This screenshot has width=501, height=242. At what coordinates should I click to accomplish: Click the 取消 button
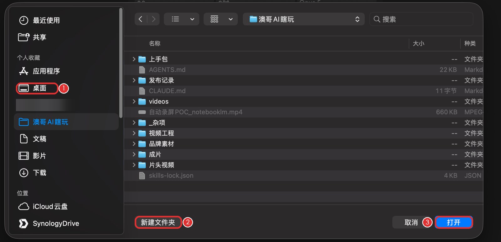411,222
